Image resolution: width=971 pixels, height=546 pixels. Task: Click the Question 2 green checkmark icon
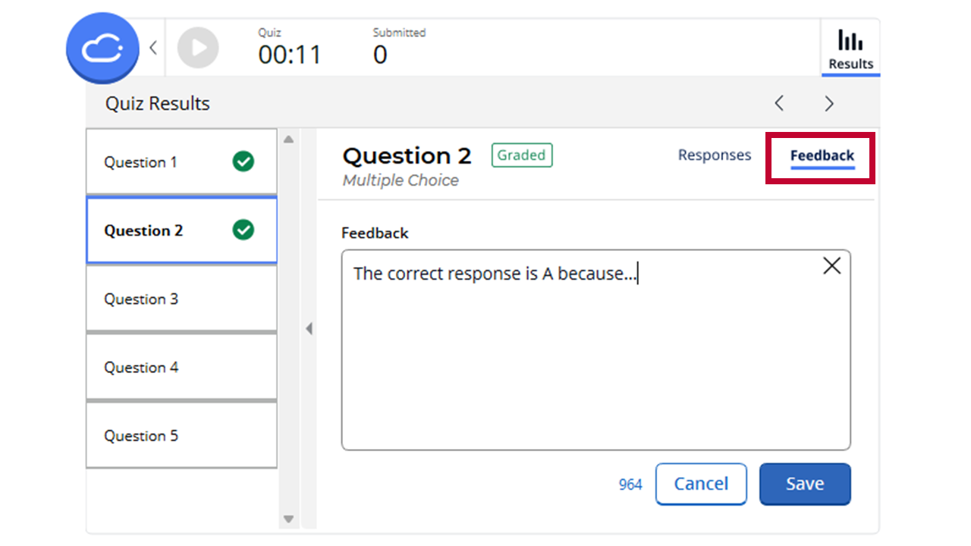243,230
